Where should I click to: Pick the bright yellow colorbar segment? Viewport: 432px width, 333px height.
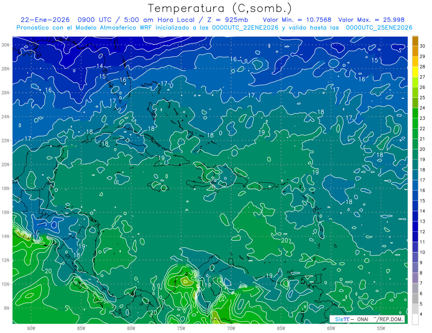point(415,72)
